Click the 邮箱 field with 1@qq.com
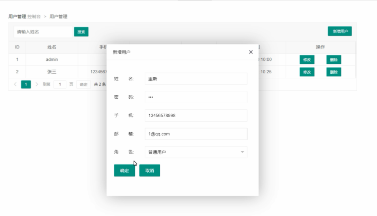The height and width of the screenshot is (216, 377). pos(196,134)
